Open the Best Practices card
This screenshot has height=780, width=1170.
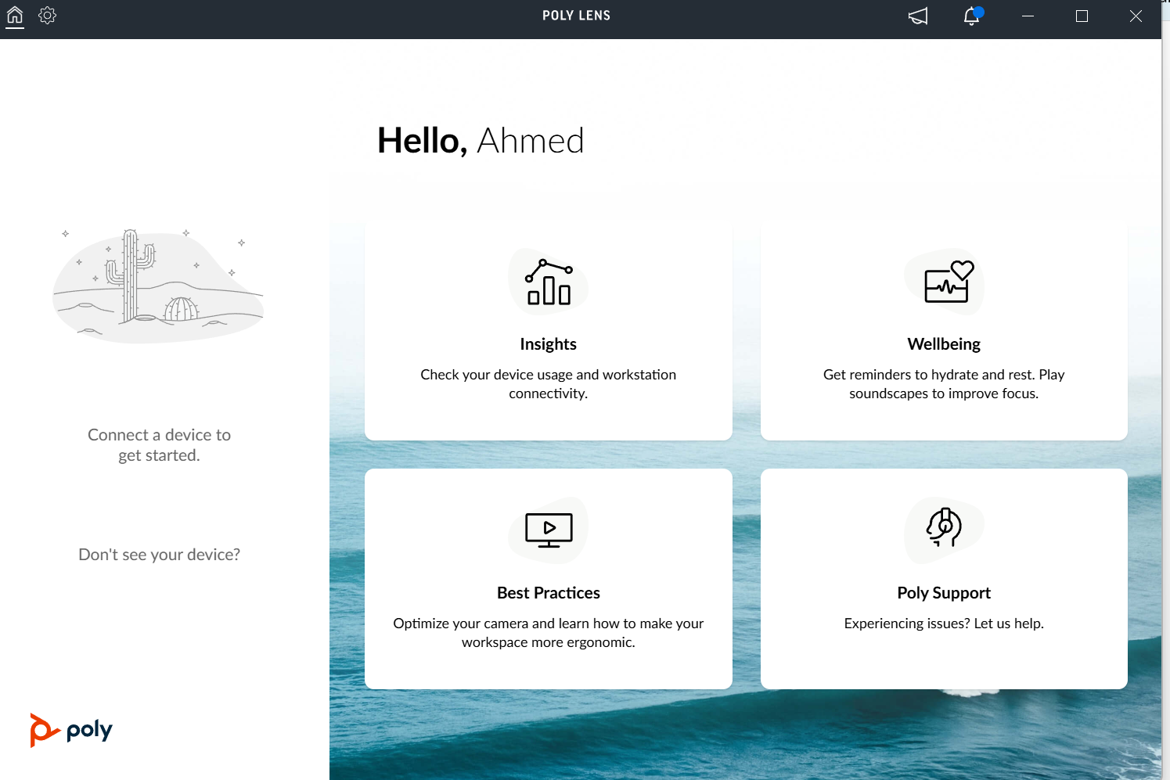point(548,579)
